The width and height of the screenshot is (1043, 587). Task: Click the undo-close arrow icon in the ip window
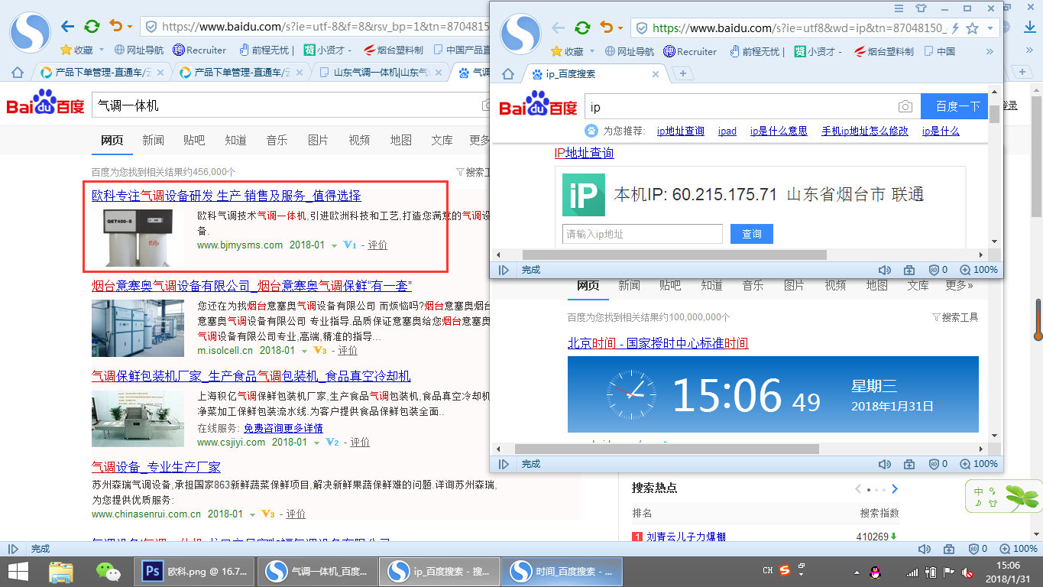[x=607, y=28]
